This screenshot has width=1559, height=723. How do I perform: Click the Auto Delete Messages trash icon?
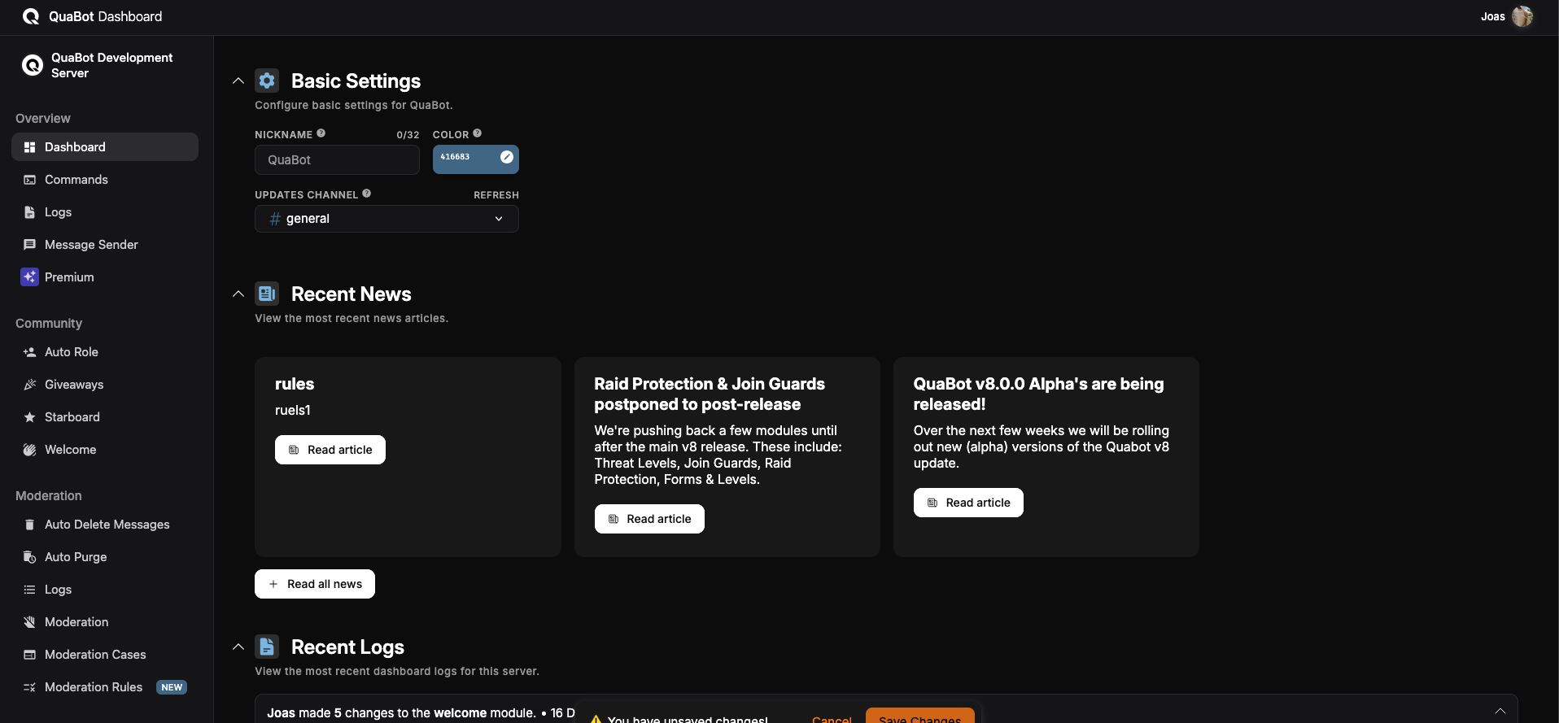[x=29, y=525]
